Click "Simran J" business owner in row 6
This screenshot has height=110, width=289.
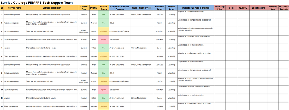[x=159, y=56]
